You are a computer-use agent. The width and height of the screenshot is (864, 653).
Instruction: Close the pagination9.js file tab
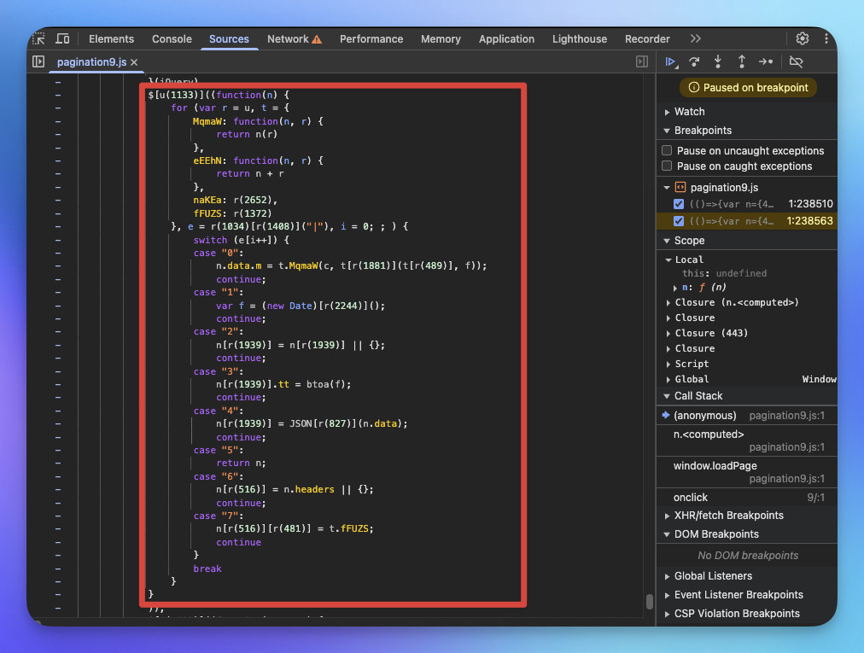click(x=134, y=62)
